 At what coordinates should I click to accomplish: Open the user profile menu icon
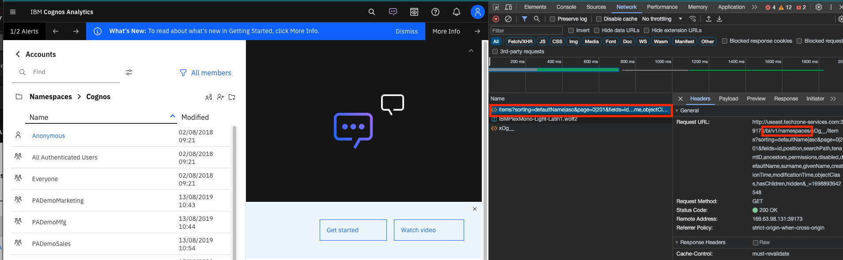(478, 12)
